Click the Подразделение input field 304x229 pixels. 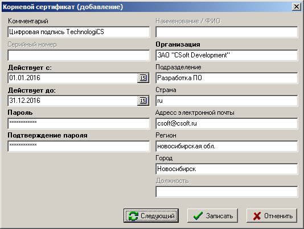tap(227, 78)
